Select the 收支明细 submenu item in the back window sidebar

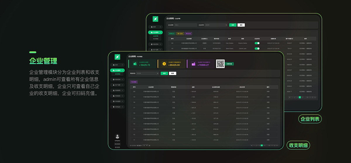pyautogui.click(x=155, y=39)
